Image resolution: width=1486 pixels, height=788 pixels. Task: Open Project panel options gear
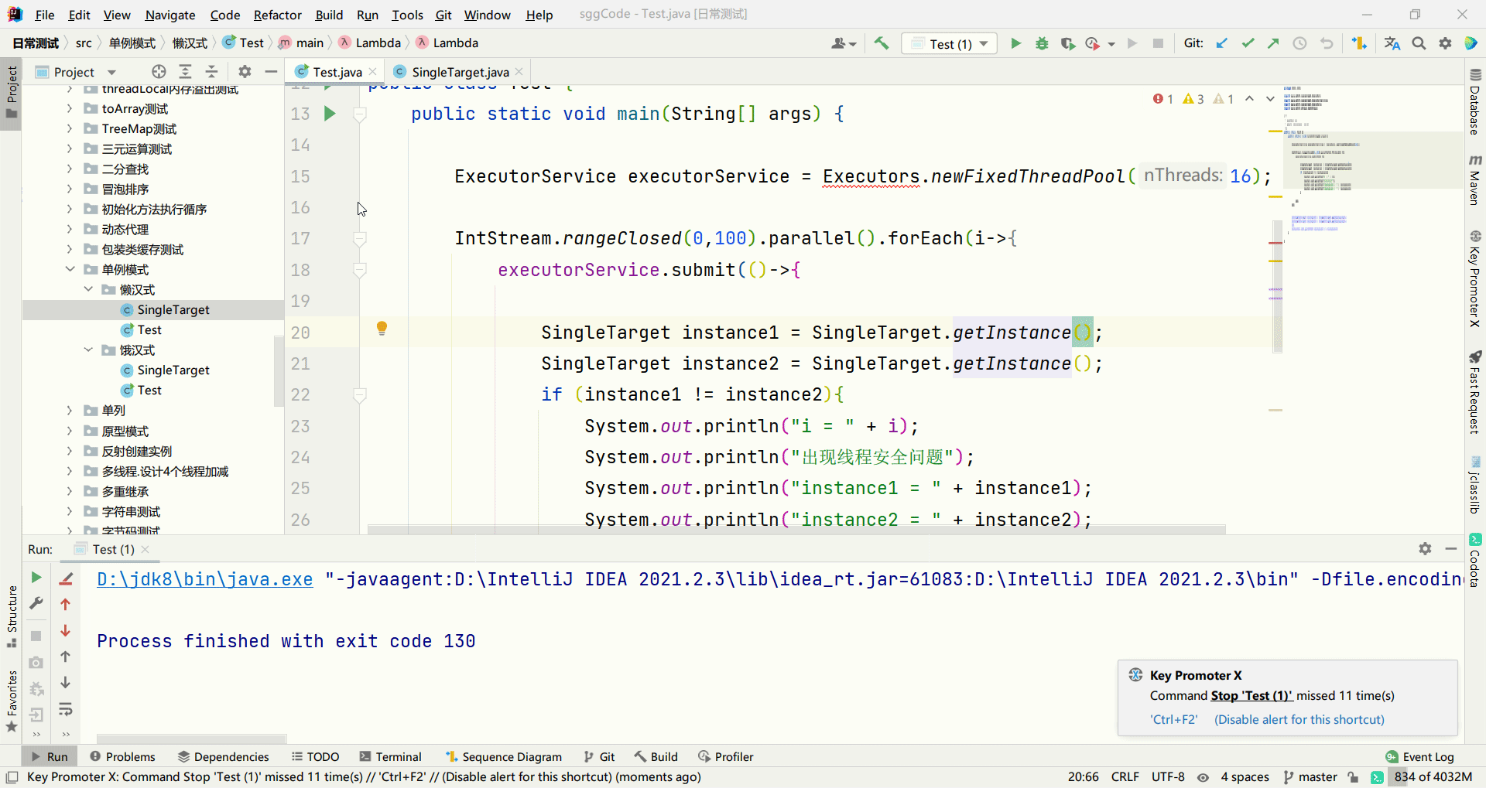point(245,72)
